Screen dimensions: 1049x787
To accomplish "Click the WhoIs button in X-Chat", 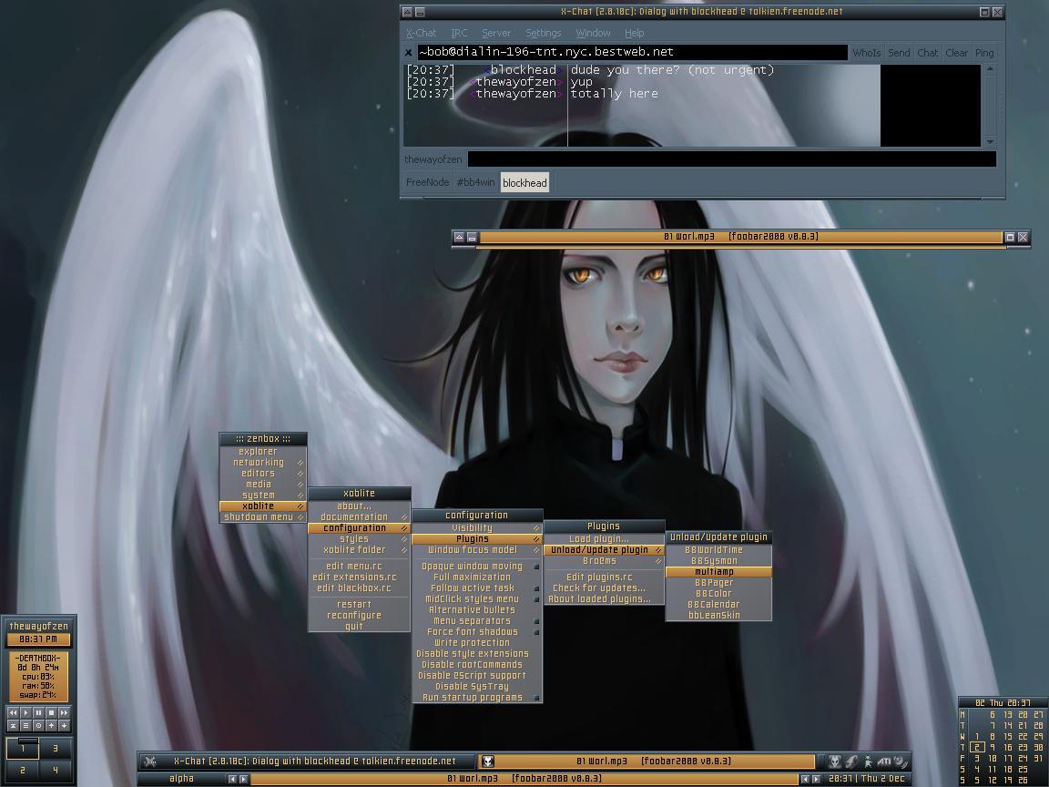I will tap(866, 53).
